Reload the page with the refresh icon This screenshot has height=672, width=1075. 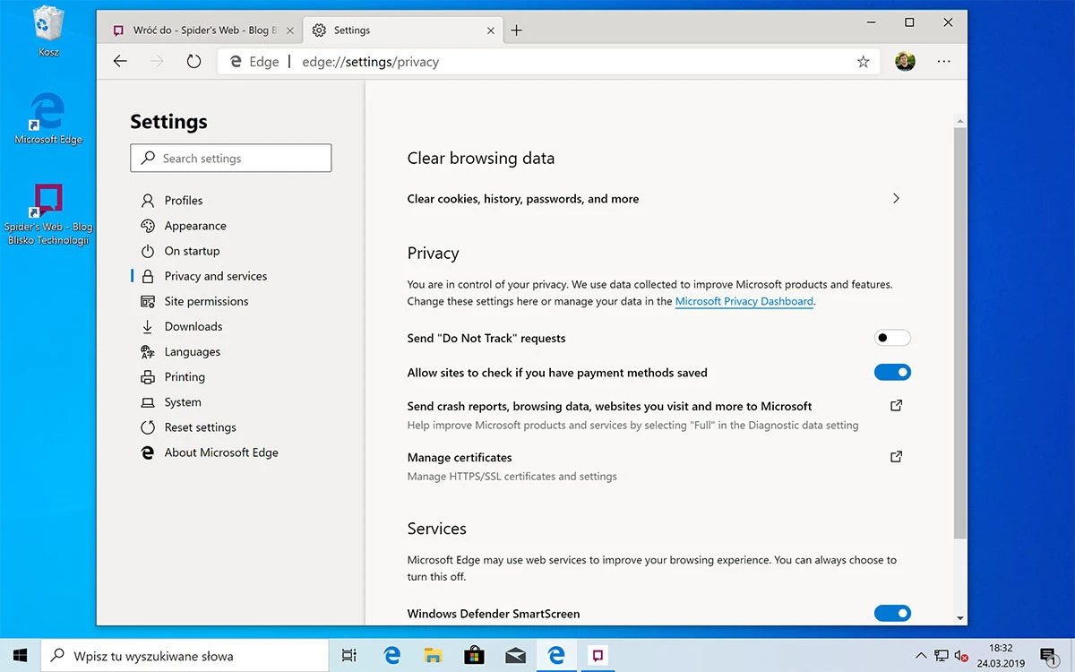click(x=193, y=62)
